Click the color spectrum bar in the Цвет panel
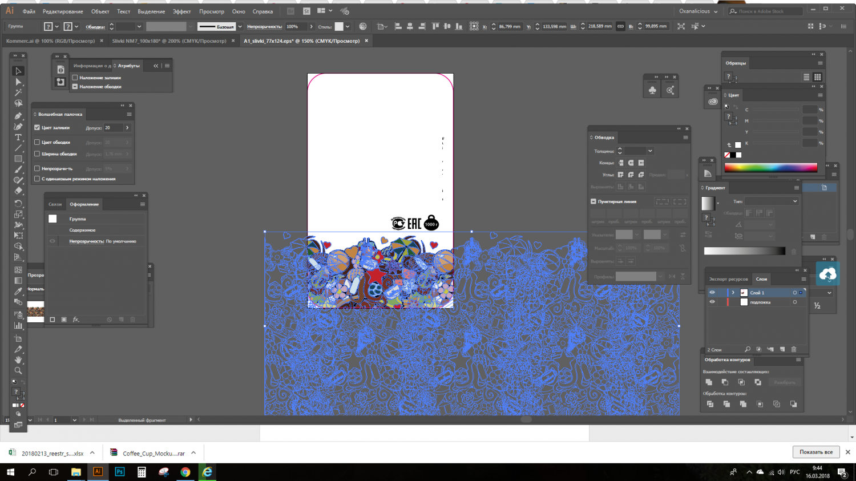856x481 pixels. coord(770,167)
